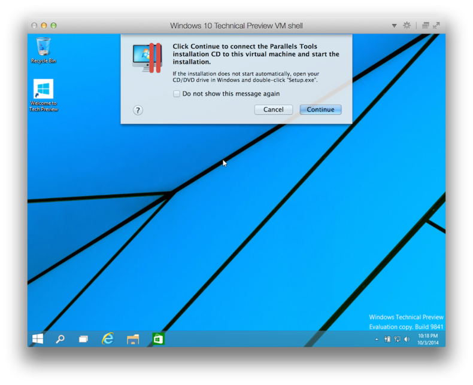Open the taskbar clock showing 10:18 PM
This screenshot has width=473, height=385.
coord(427,339)
